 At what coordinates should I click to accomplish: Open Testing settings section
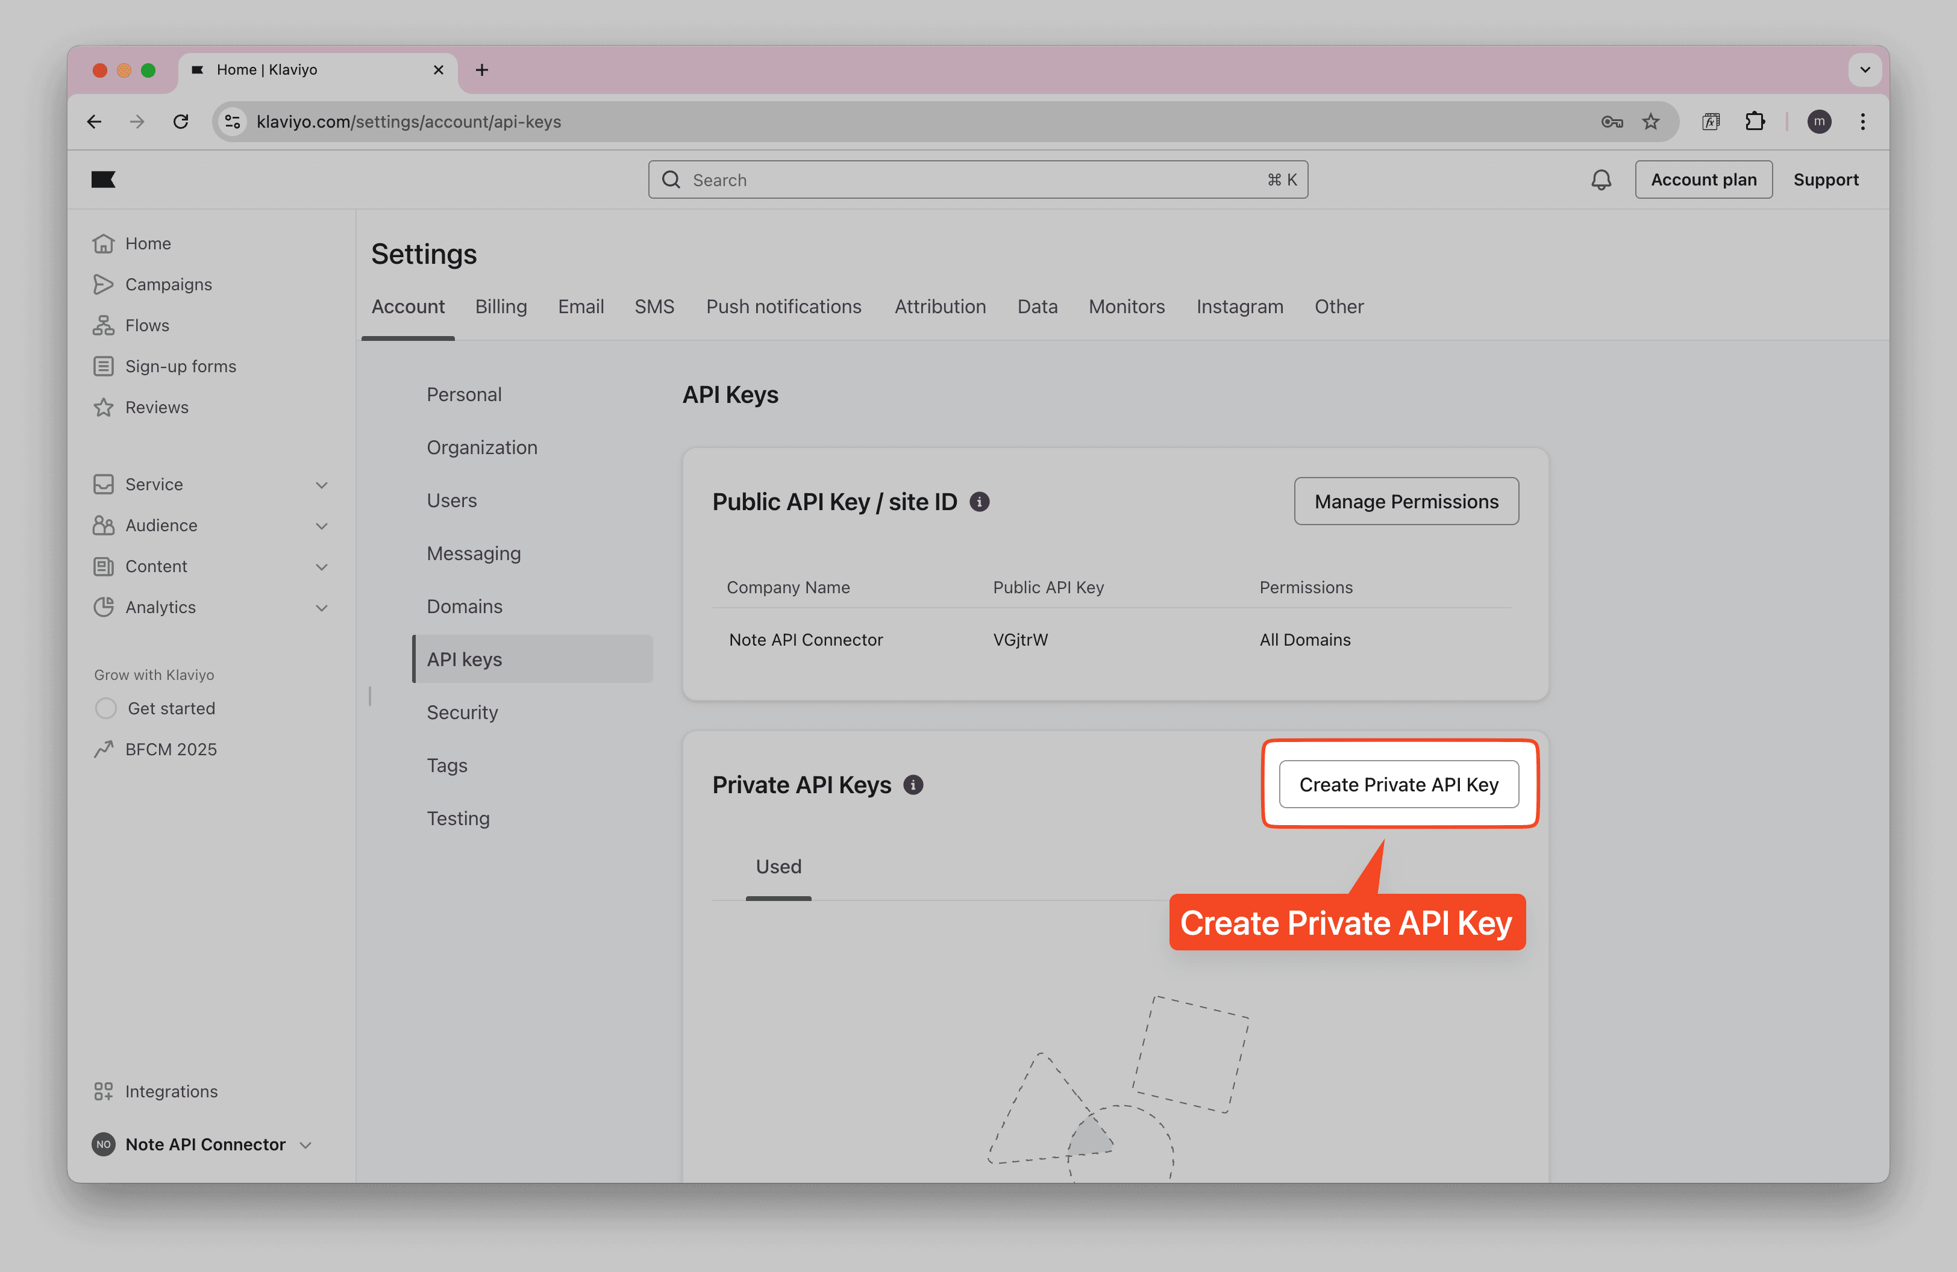(458, 818)
